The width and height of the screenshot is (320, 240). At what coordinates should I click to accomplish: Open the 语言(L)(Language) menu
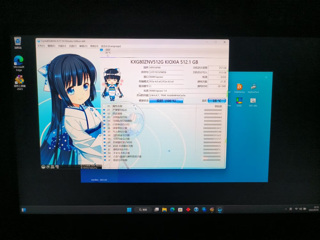click(111, 46)
